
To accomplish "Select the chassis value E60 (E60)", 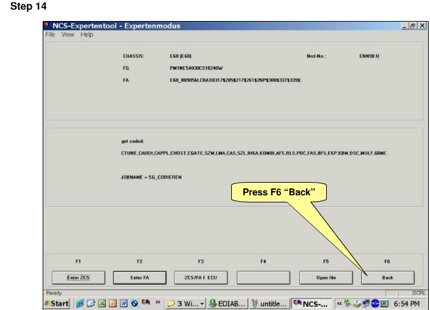I will pyautogui.click(x=180, y=56).
